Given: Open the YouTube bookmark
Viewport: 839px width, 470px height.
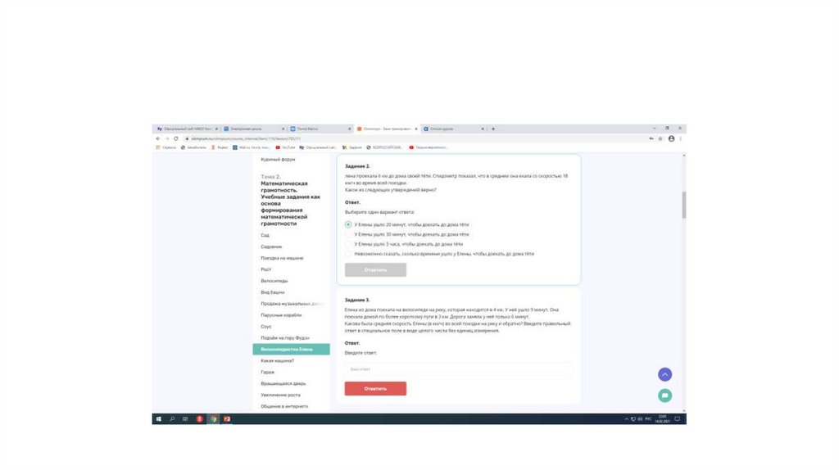Looking at the screenshot, I should click(285, 147).
